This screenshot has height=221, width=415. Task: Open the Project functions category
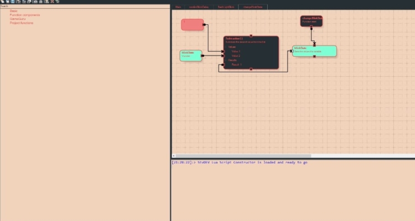(x=22, y=23)
